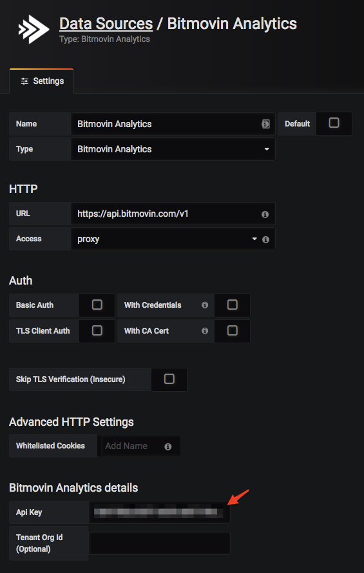The width and height of the screenshot is (364, 573).
Task: Toggle the With Credentials checkbox
Action: point(233,305)
